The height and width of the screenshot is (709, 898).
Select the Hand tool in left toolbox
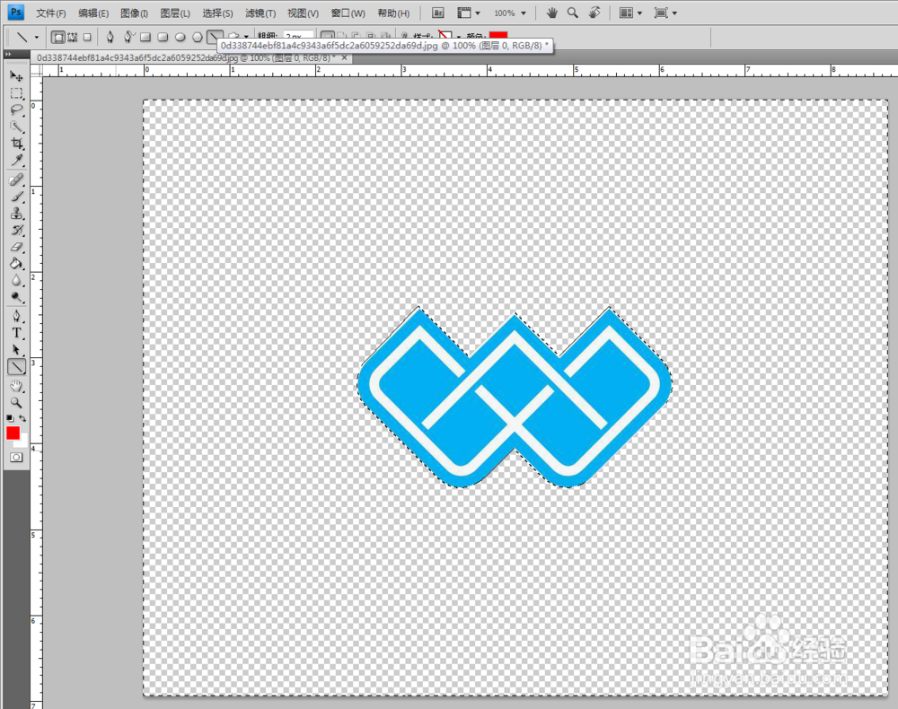pos(16,386)
